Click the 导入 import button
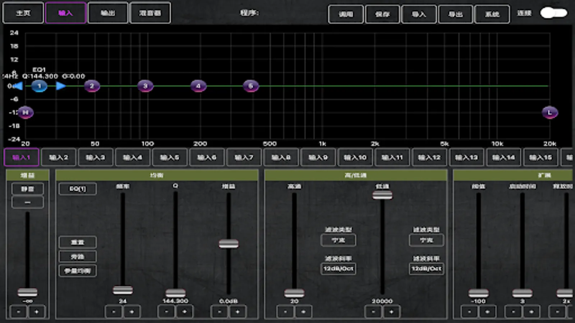The height and width of the screenshot is (323, 575). pos(419,14)
